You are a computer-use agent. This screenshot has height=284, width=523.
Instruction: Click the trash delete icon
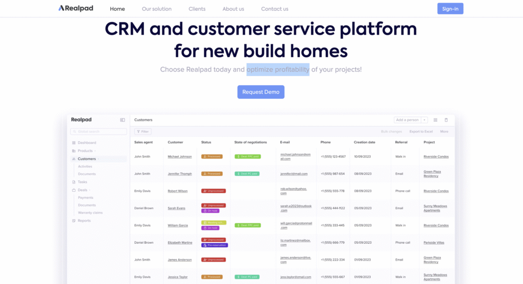pyautogui.click(x=446, y=120)
